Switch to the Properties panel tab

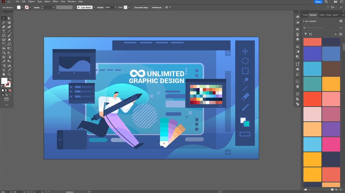point(305,15)
